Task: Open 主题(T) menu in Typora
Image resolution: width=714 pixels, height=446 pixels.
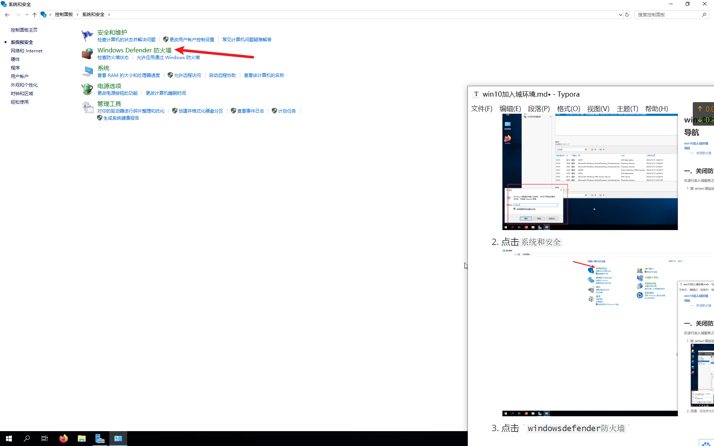Action: click(627, 109)
